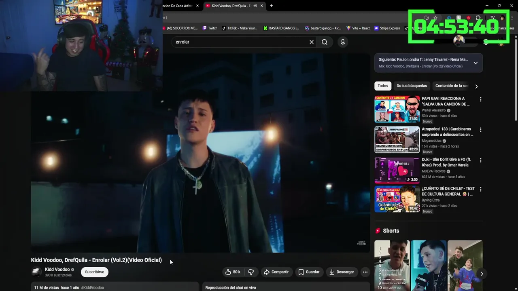Click Descargar to download video
Image resolution: width=518 pixels, height=291 pixels.
[342, 272]
